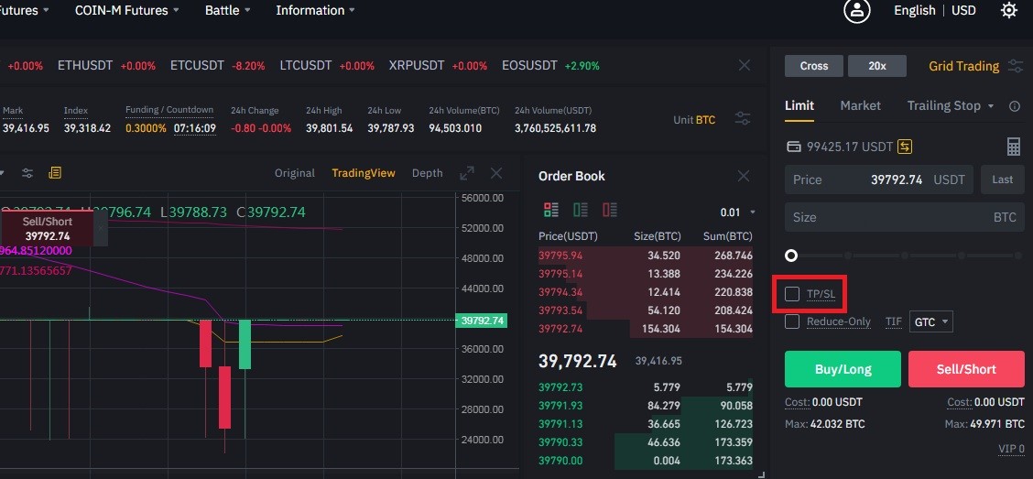Viewport: 1033px width, 479px height.
Task: Open the TIF GTC dropdown
Action: pos(930,322)
